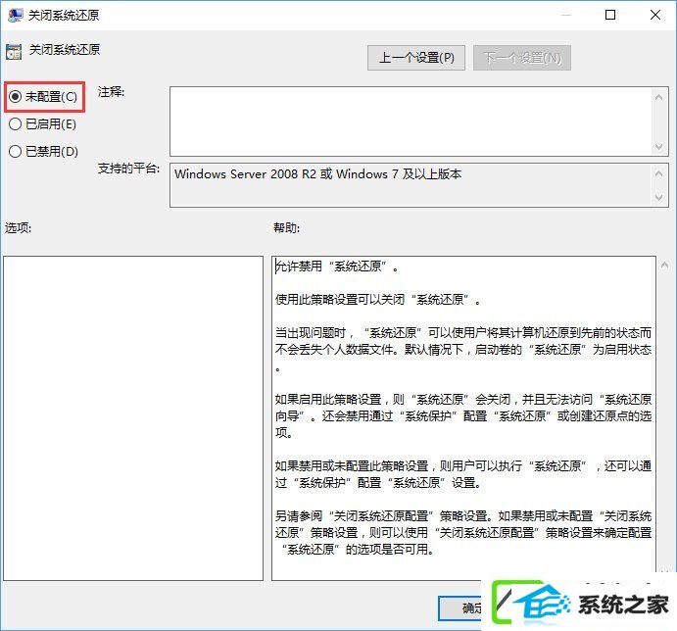Click help paragraph starting '如果启用此策略设置'
Image resolution: width=677 pixels, height=631 pixels.
click(463, 415)
